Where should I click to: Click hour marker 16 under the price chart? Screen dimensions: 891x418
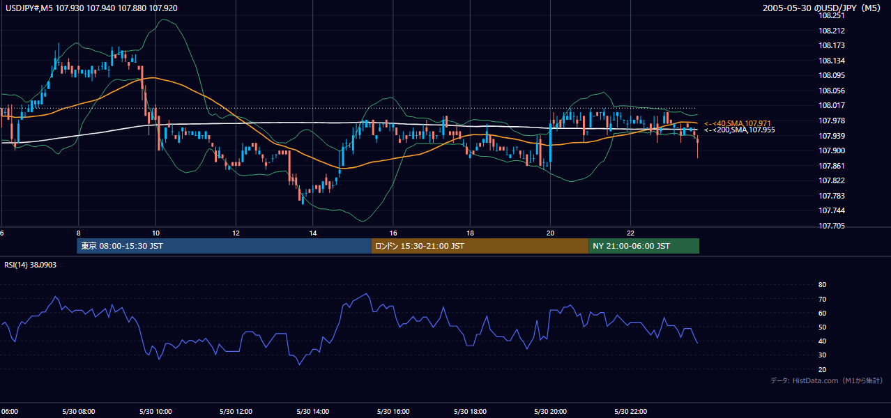(393, 233)
